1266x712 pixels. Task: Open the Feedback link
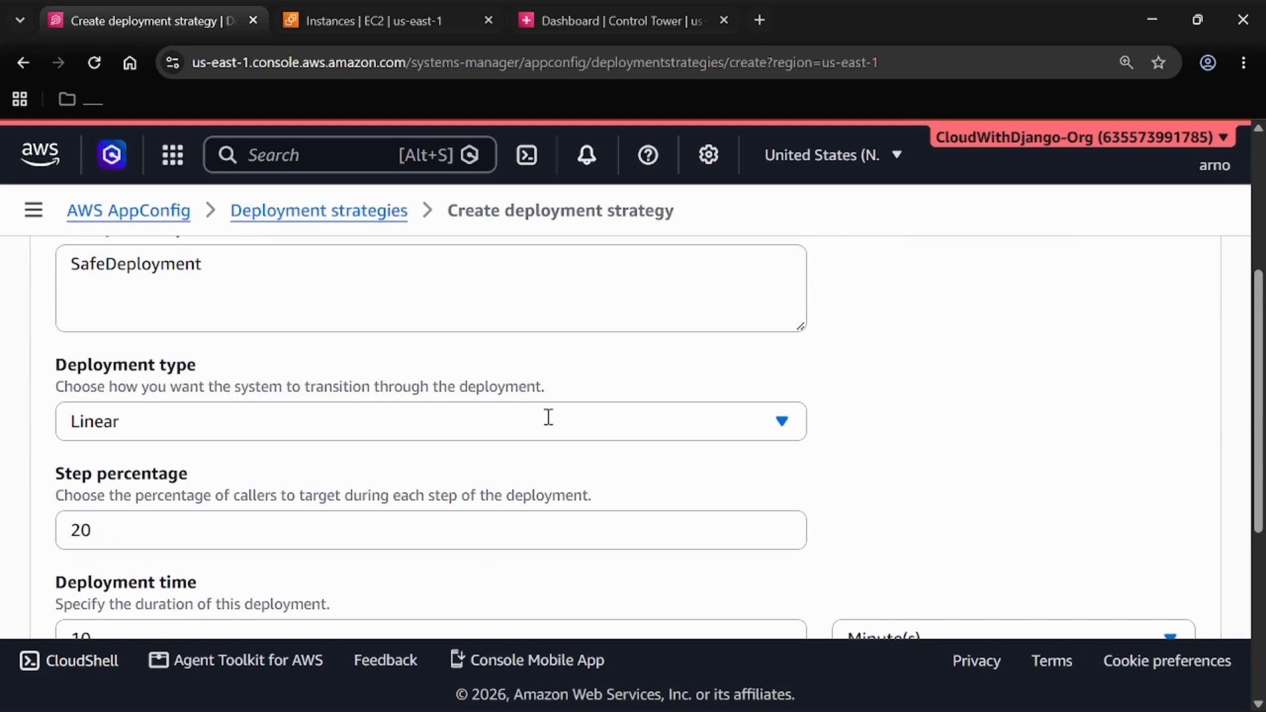point(385,661)
